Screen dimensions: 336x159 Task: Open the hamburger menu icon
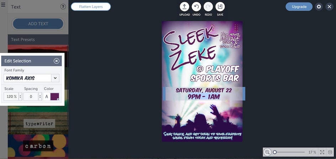(3, 5)
